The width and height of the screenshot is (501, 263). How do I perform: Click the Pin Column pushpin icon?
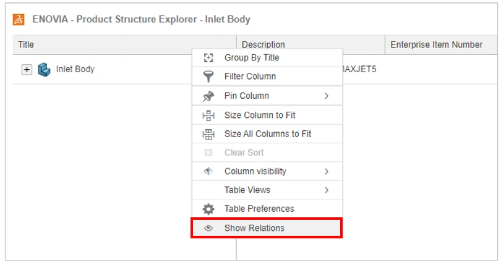[208, 96]
